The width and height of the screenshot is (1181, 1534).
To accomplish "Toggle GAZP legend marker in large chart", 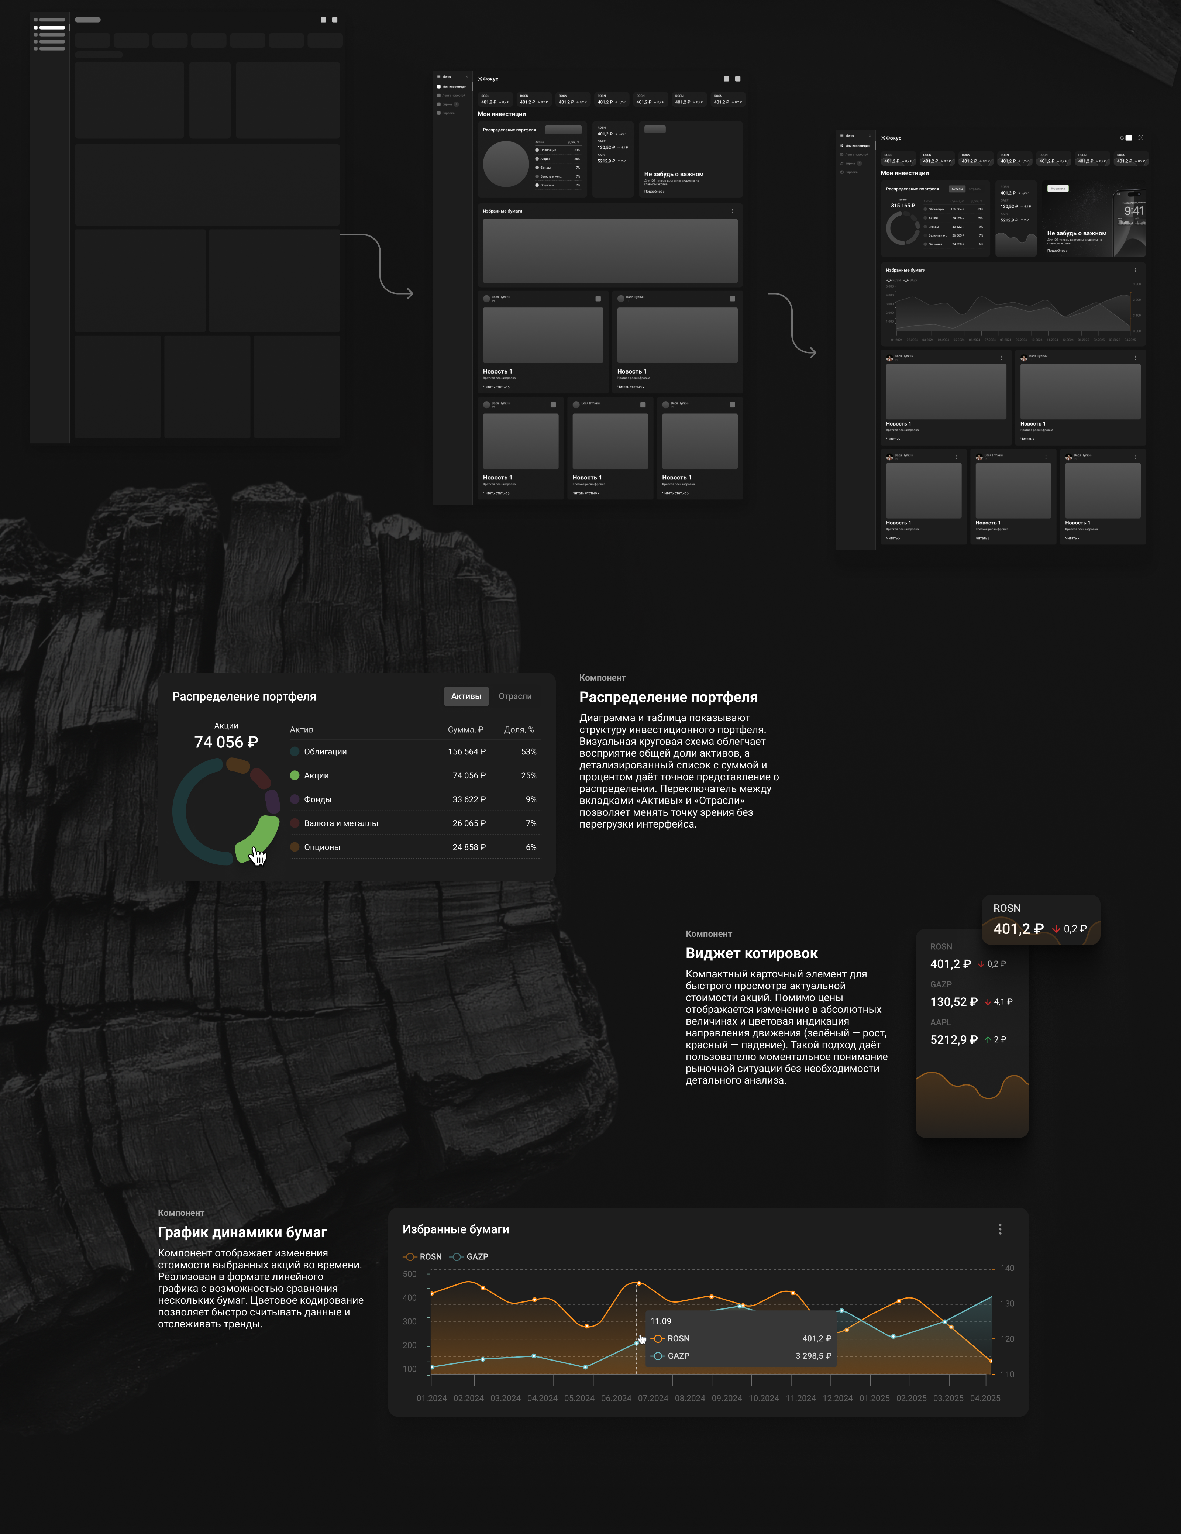I will (x=457, y=1256).
